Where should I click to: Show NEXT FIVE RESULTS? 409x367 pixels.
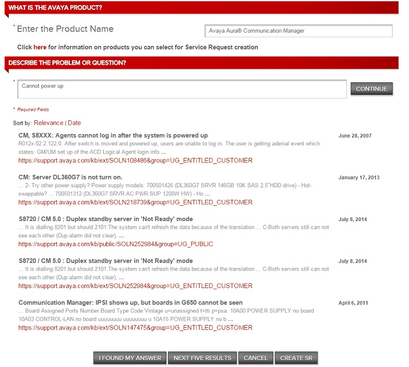tap(202, 358)
